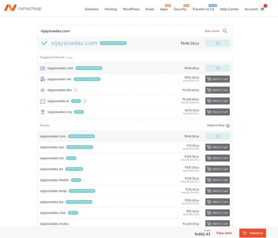Add vijaysivadas.org to cart
278x238 pixels.
click(x=217, y=112)
